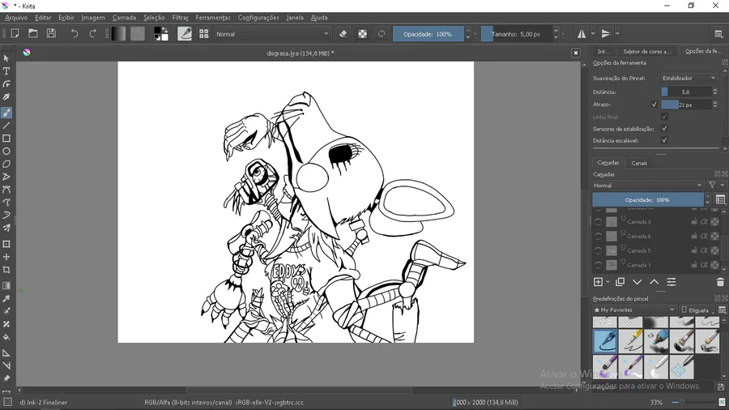This screenshot has height=410, width=729.
Task: Select the Reference Images pin tool
Action: point(6,379)
